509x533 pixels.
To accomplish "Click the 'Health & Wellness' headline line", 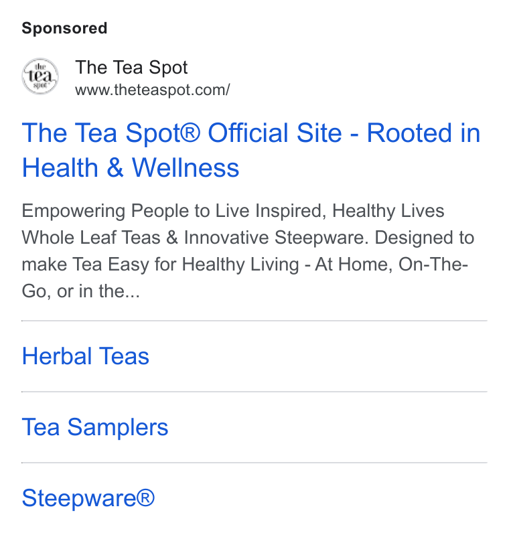I will [131, 167].
